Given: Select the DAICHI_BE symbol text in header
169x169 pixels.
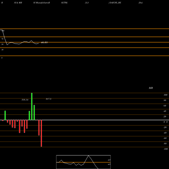Looking at the screenshot, I should 115,3.
